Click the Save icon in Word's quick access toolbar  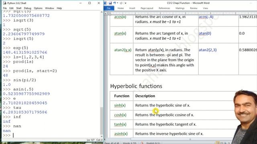(110, 3)
